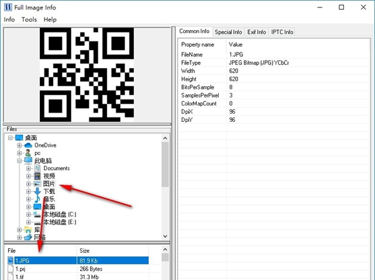Select file 1.prj in the list

coord(78,269)
